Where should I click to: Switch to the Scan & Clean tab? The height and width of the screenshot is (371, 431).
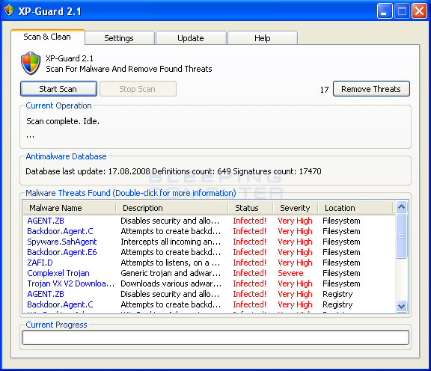47,37
